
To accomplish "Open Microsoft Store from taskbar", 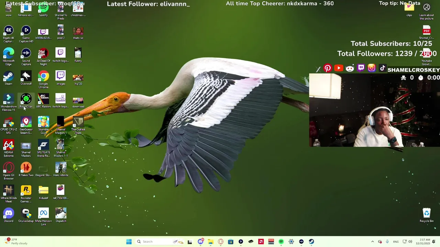I will 231,242.
